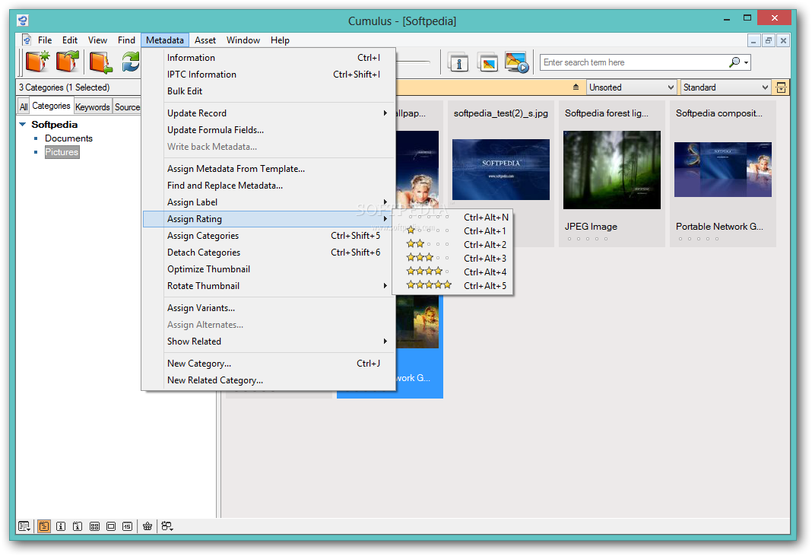Click the icon showing 15 in status bar
Image resolution: width=812 pixels, height=556 pixels.
tap(128, 526)
